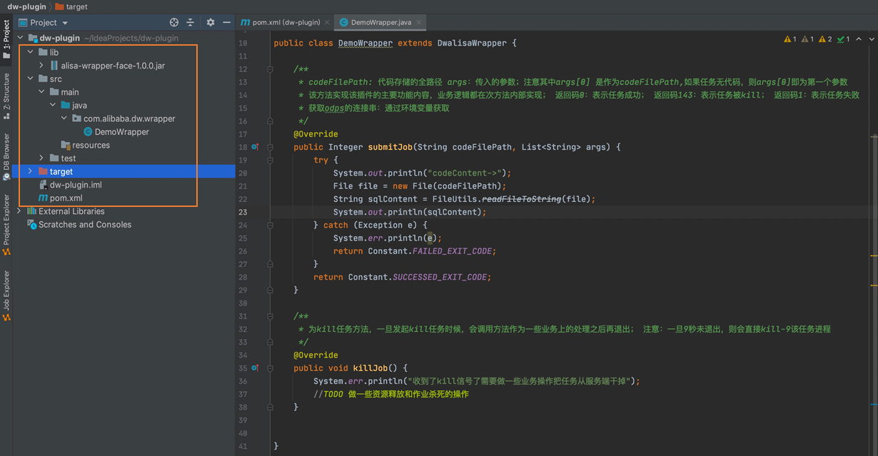The width and height of the screenshot is (878, 456).
Task: Fold the Javadoc comment at line 12
Action: [x=270, y=69]
